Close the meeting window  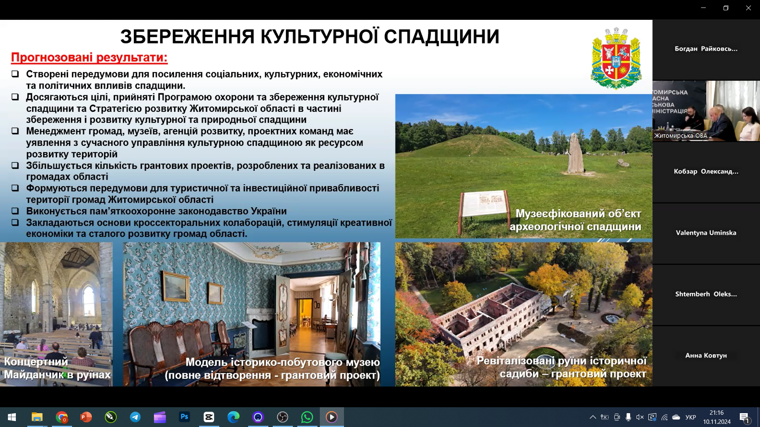pos(749,8)
